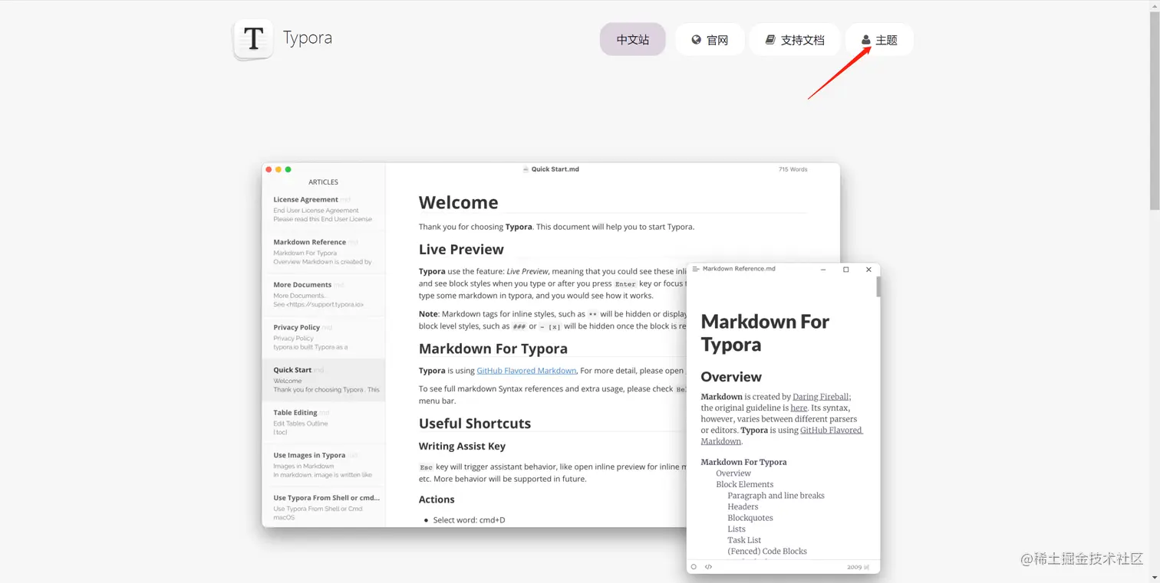The width and height of the screenshot is (1160, 583).
Task: Open the 中文站 tab
Action: 633,40
